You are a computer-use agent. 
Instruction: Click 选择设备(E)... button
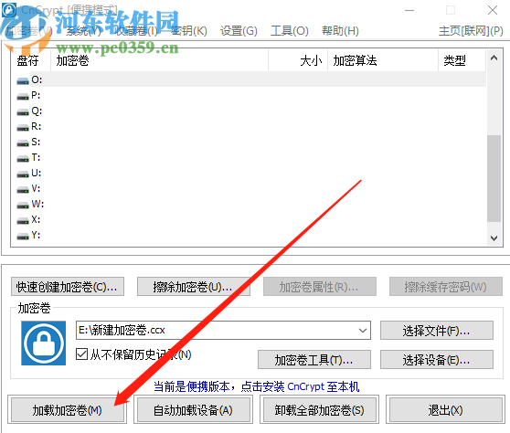pyautogui.click(x=437, y=360)
